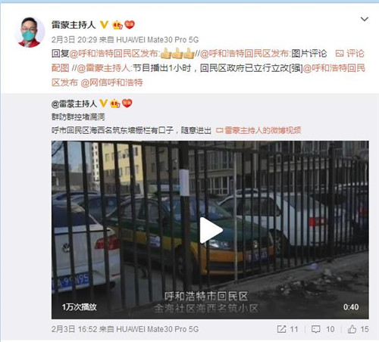Click the yellow V verified badge on the top post
The height and width of the screenshot is (342, 379).
(104, 25)
